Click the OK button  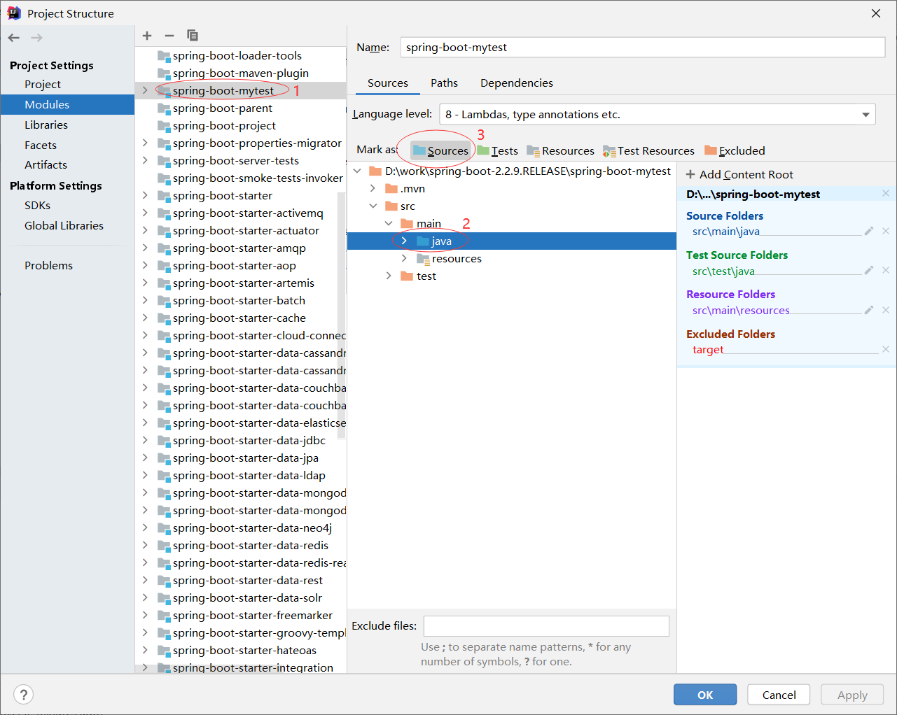point(705,695)
